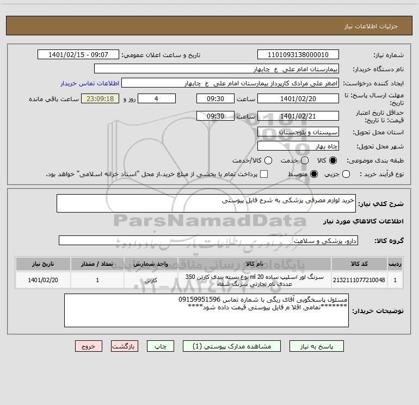Click the گروه کالا field
Screen dimensions: 419x405
coord(208,240)
